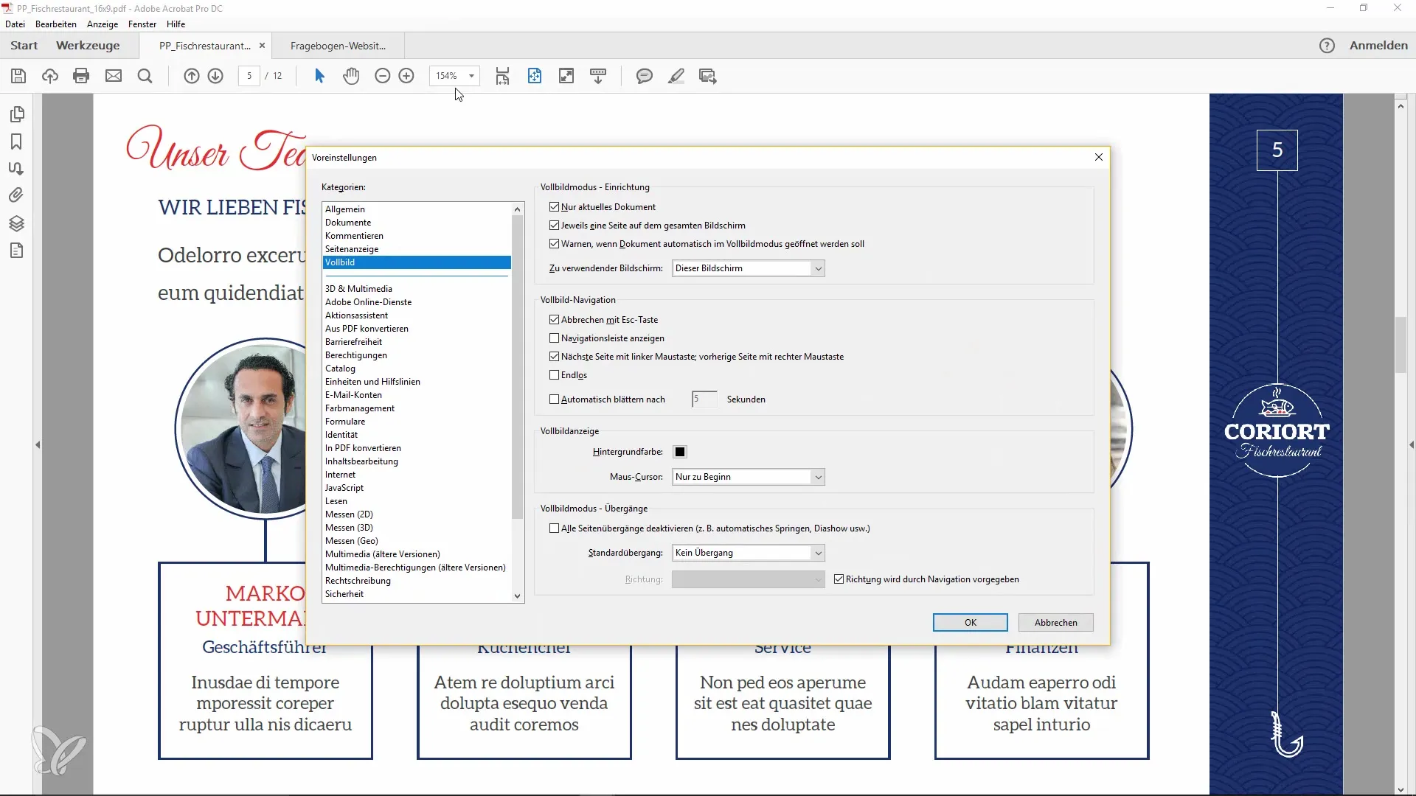This screenshot has height=796, width=1416.
Task: Select the Sicherheit category
Action: tap(417, 594)
